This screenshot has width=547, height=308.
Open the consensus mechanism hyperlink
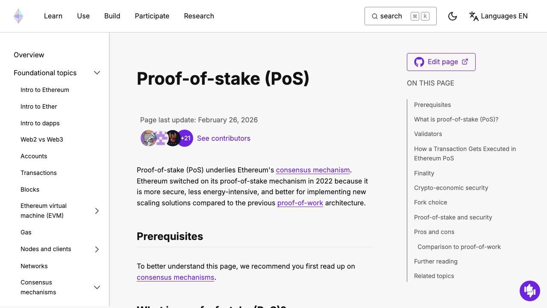click(313, 170)
